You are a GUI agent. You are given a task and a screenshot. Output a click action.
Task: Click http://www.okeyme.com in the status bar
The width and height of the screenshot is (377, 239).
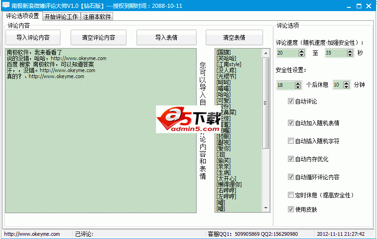pyautogui.click(x=32, y=234)
